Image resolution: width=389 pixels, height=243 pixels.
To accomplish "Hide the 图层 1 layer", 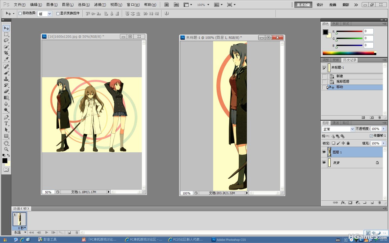I will (x=324, y=152).
